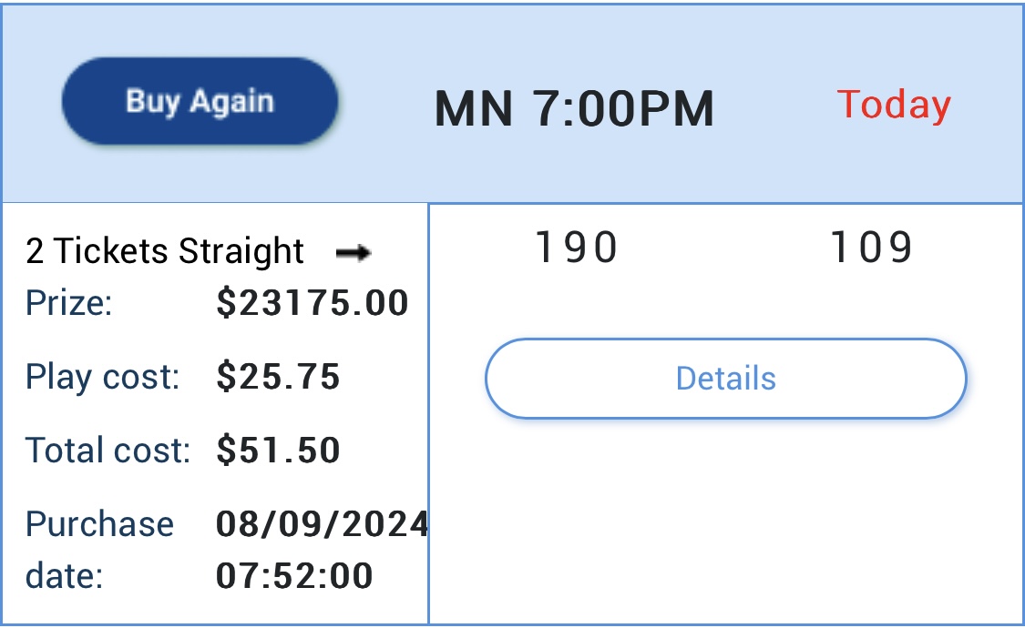Click the $23175.00 prize amount

pyautogui.click(x=313, y=303)
